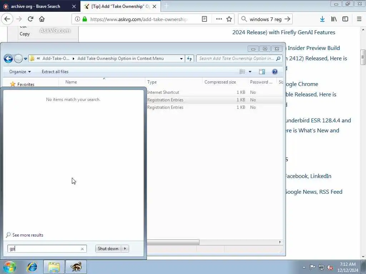Viewport: 366px width, 274px height.
Task: Reload the Firefox page
Action: point(30,19)
